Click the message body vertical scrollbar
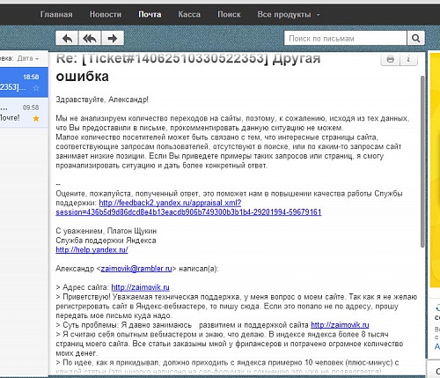Viewport: 440px width, 378px height. (x=422, y=161)
